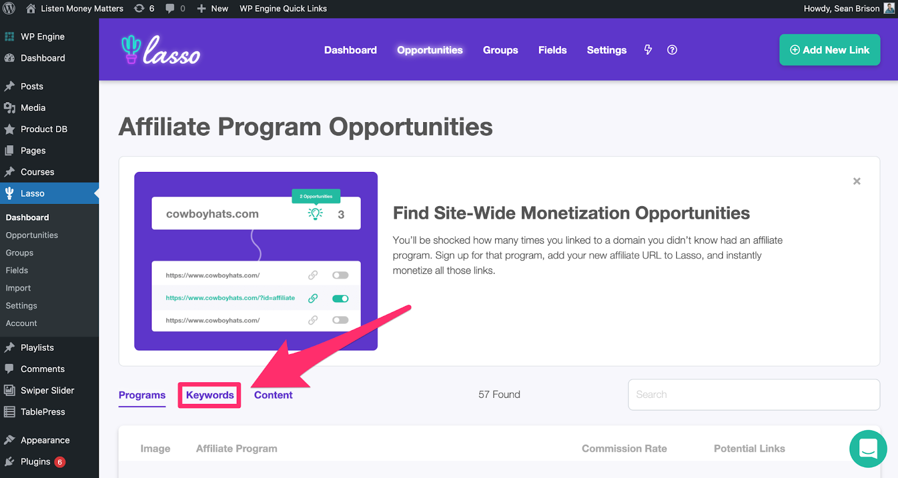Open WP Engine Quick Links menu
The height and width of the screenshot is (478, 898).
(283, 8)
